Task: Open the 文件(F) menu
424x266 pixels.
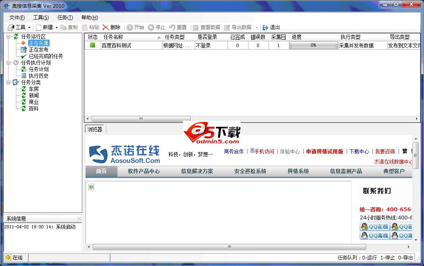Action: 17,18
